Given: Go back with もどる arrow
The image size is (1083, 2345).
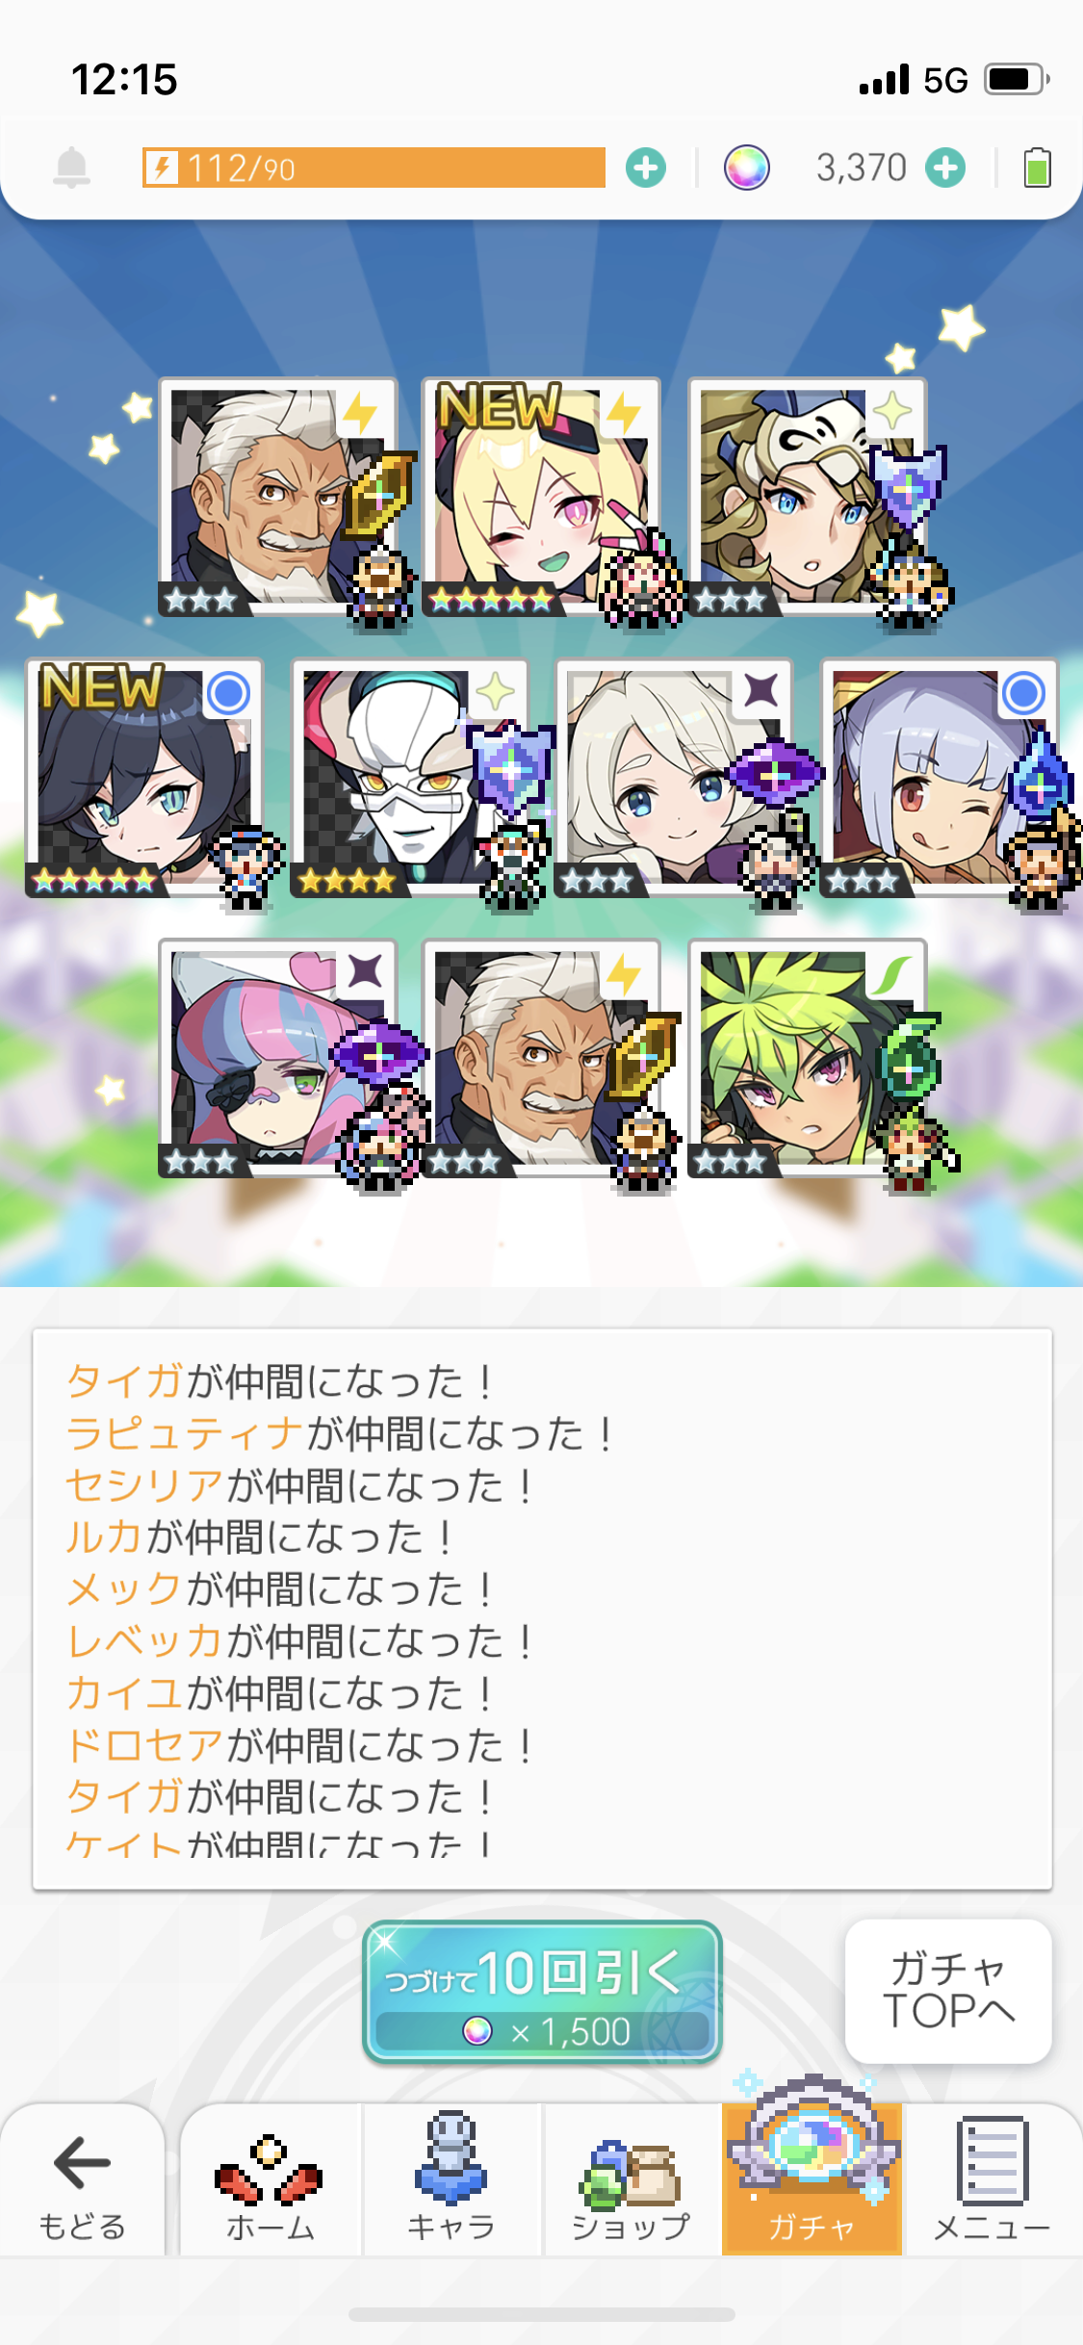Looking at the screenshot, I should (x=83, y=2180).
